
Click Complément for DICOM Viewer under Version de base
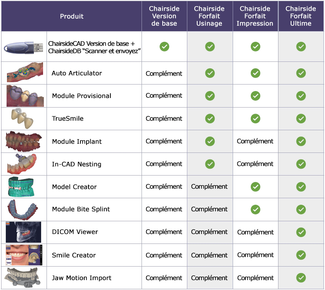(164, 232)
